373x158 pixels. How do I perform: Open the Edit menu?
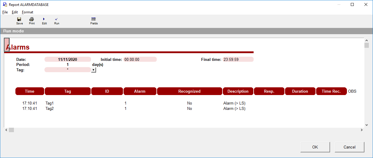[x=15, y=12]
